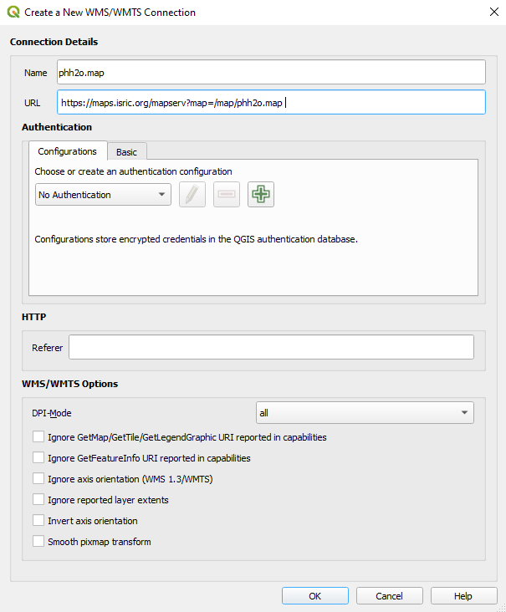Image resolution: width=506 pixels, height=612 pixels.
Task: Select the Configurations tab
Action: pos(68,151)
